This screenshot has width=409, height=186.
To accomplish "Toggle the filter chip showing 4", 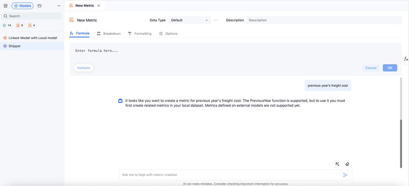I will pos(32,25).
